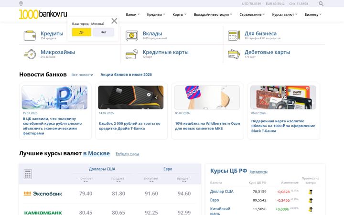Click the wallet icon beside Кредиты

point(30,35)
